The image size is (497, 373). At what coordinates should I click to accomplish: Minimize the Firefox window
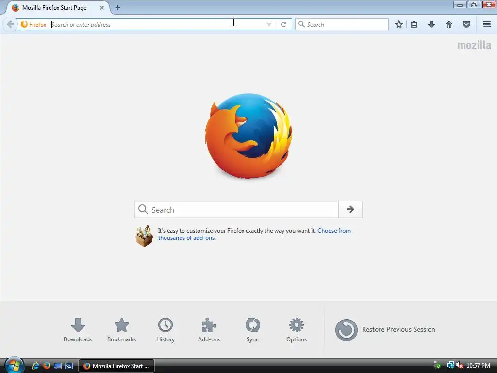pyautogui.click(x=460, y=5)
